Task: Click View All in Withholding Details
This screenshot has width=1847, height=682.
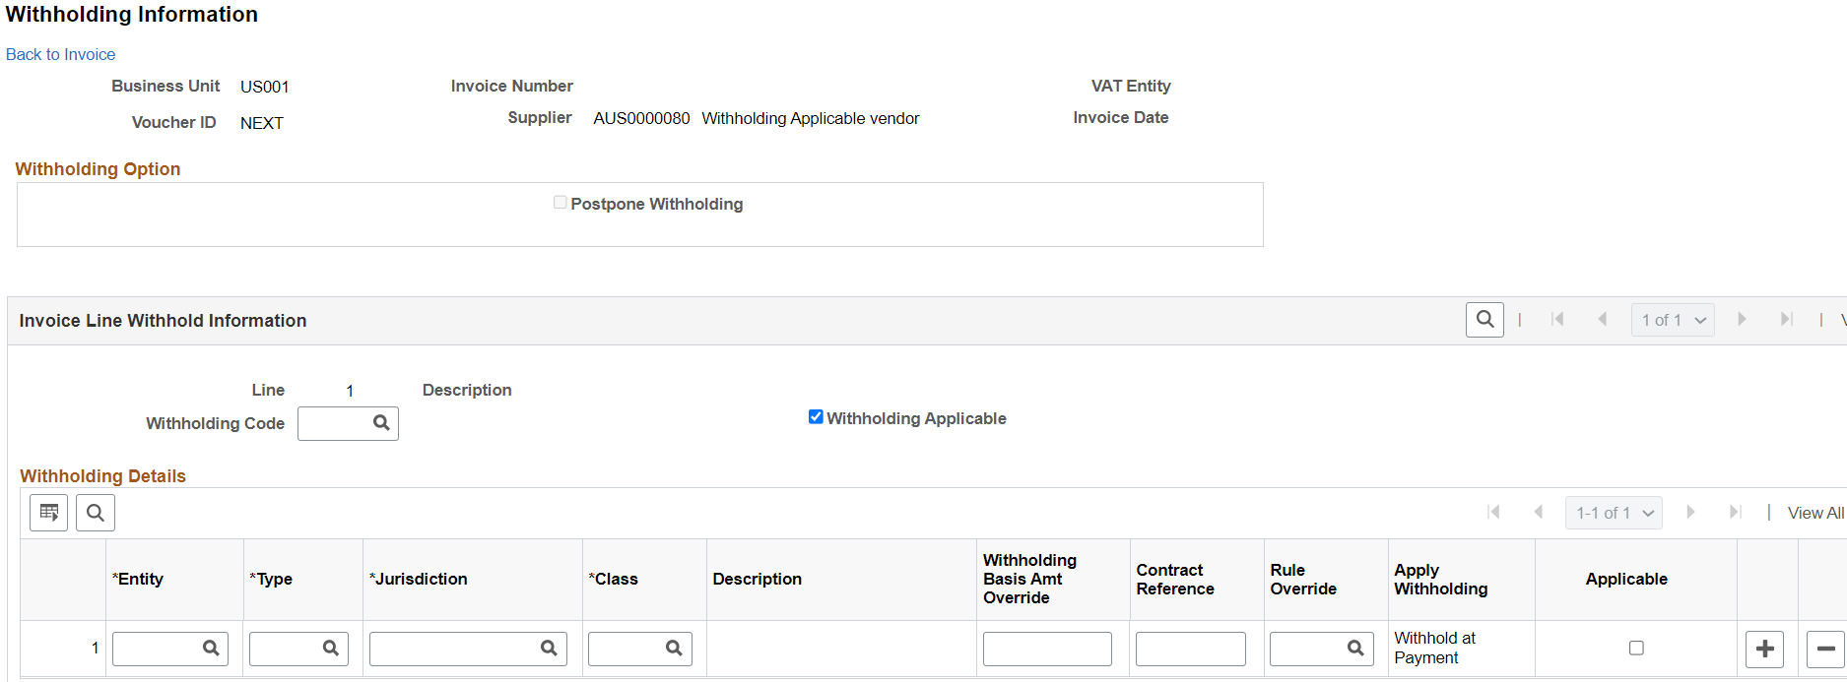Action: click(x=1815, y=513)
